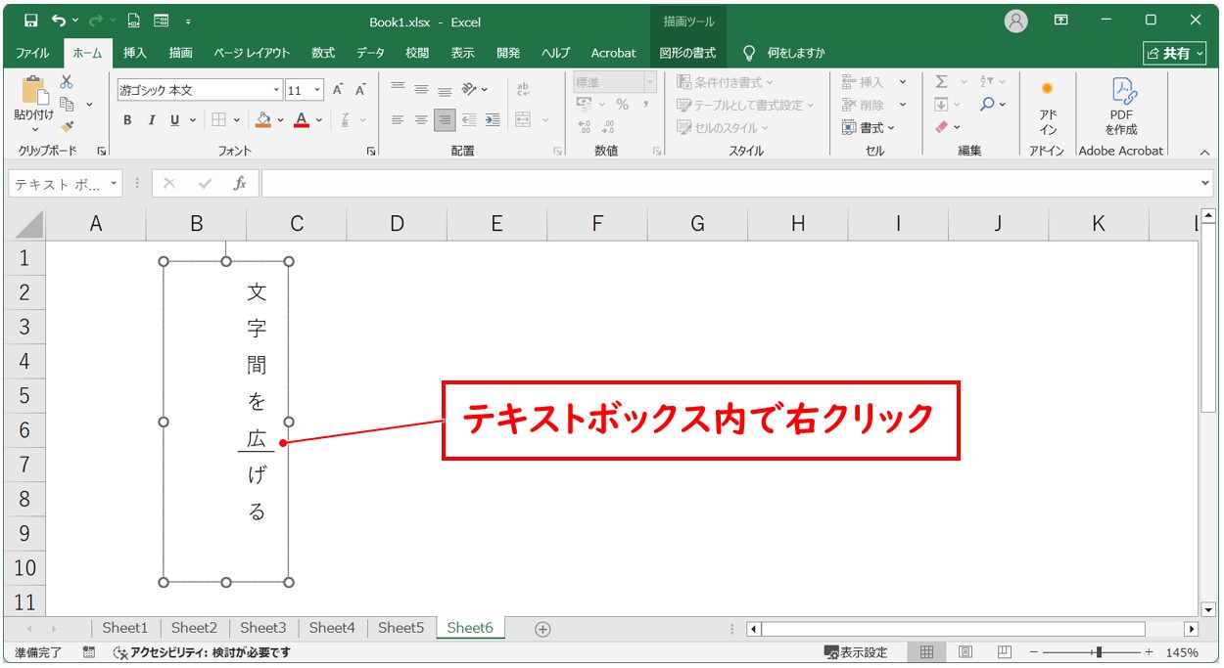Viewport: 1224px width, 668px height.
Task: Click the AutoSum sigma icon
Action: click(x=941, y=82)
